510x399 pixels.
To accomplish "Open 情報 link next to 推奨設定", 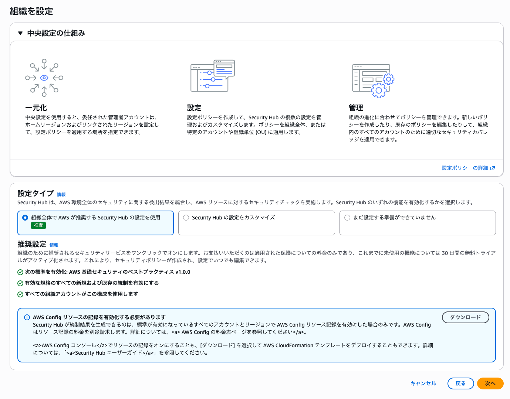I will (x=54, y=245).
